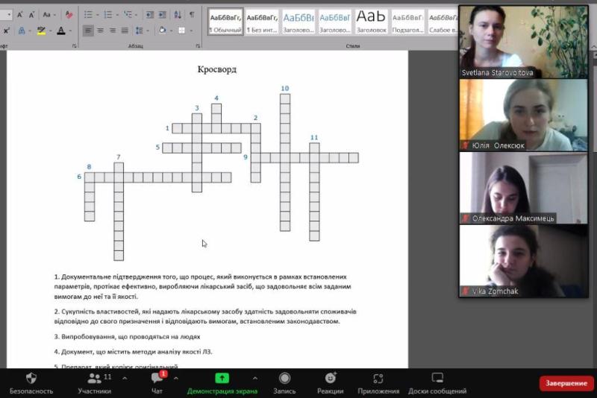Apply the Подзаголовок style
597x398 pixels.
407,22
